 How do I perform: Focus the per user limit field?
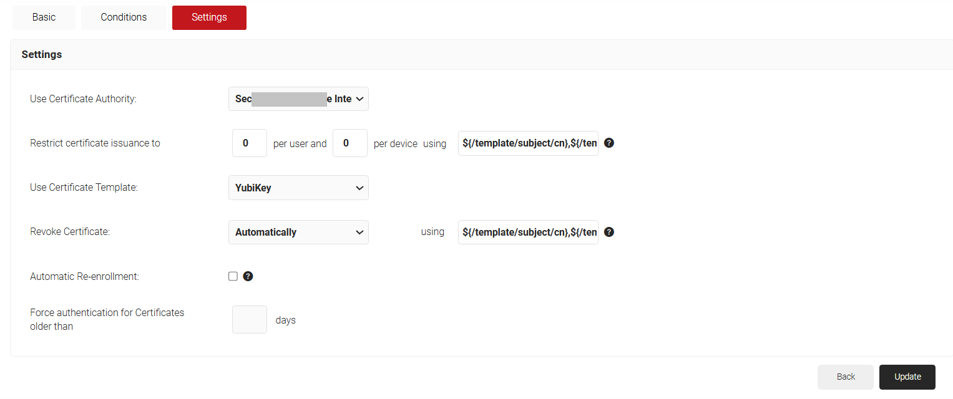point(249,143)
